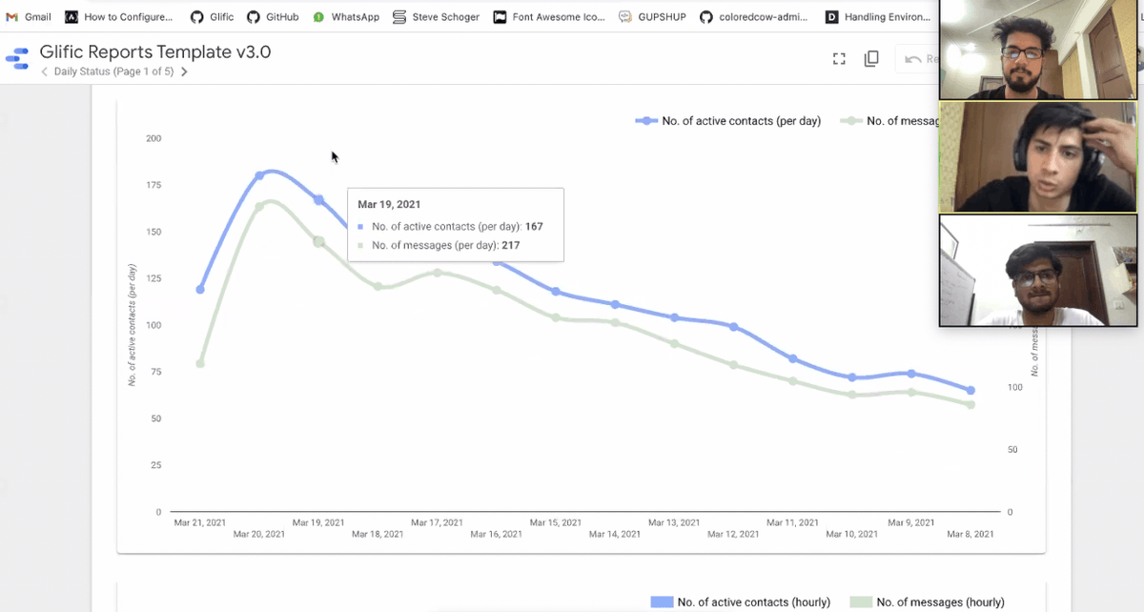The image size is (1144, 612).
Task: Click the Mar 21, 2021 axis label
Action: (200, 522)
